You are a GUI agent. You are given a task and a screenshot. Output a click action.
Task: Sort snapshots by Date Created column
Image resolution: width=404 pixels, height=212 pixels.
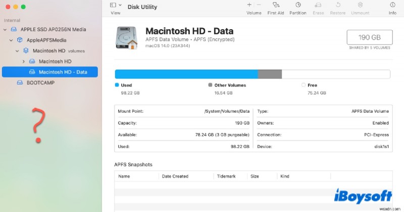(x=175, y=176)
